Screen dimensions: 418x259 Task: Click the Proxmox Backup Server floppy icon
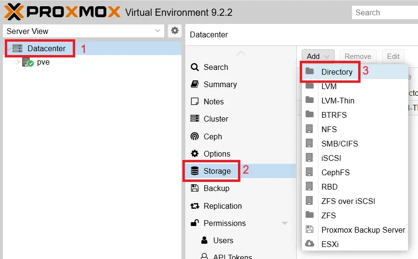(x=309, y=229)
